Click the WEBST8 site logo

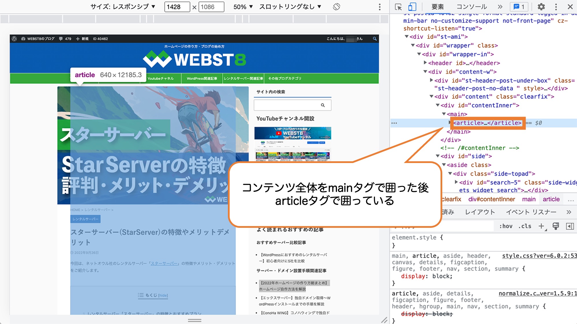(194, 59)
